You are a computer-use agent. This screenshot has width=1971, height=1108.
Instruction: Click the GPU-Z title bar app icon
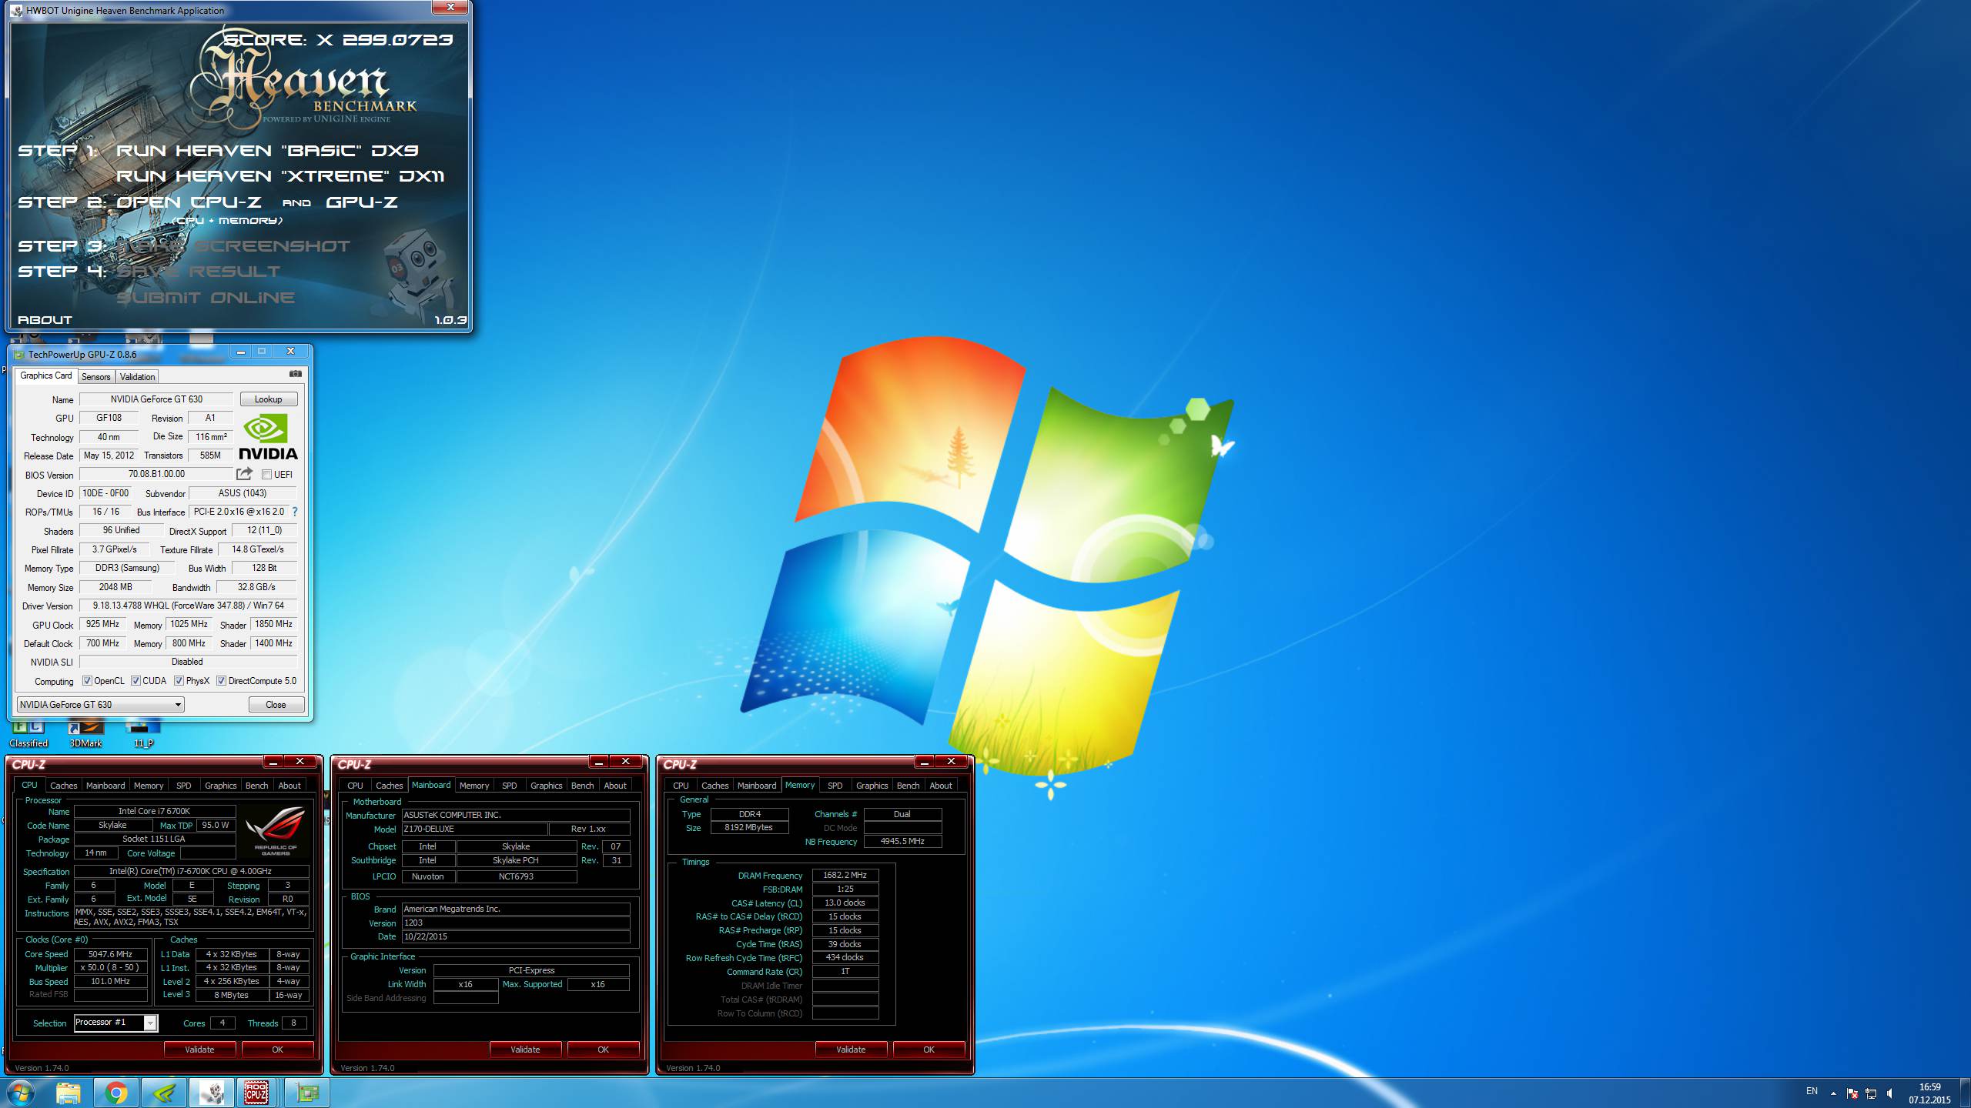pyautogui.click(x=19, y=354)
